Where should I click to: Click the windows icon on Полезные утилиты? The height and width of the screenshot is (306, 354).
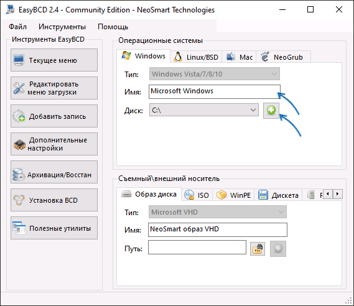pos(19,228)
